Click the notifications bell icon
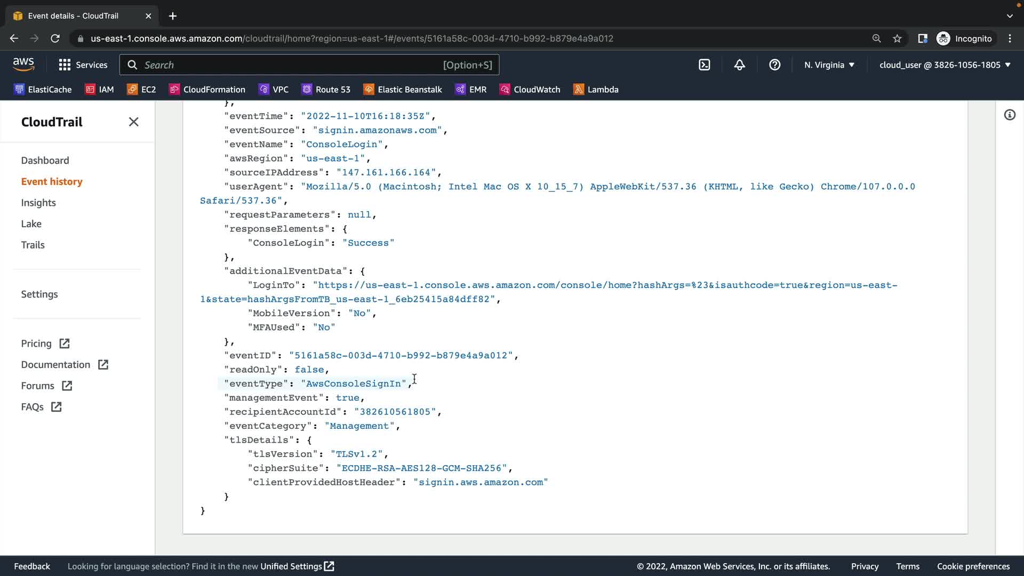 [739, 65]
